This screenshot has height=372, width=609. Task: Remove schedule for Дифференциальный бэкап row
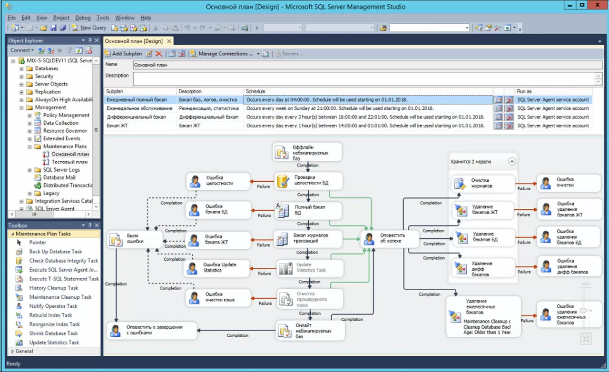pos(509,117)
